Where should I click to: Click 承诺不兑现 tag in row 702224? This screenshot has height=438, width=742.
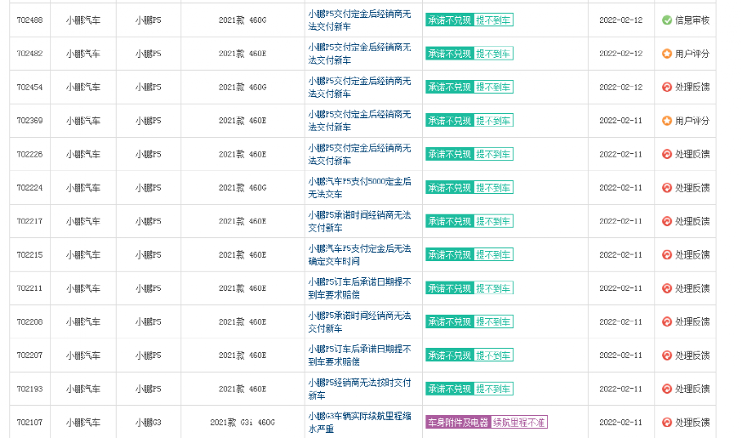click(x=449, y=188)
